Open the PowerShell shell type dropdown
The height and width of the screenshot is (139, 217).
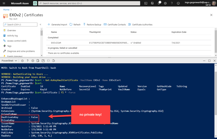[9, 61]
